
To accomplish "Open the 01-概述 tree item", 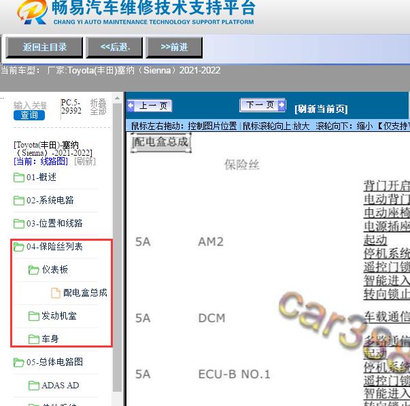I will (x=41, y=177).
